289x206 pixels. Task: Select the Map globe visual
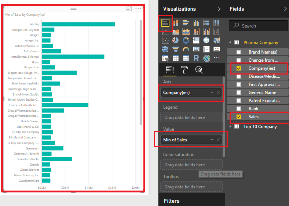point(206,40)
